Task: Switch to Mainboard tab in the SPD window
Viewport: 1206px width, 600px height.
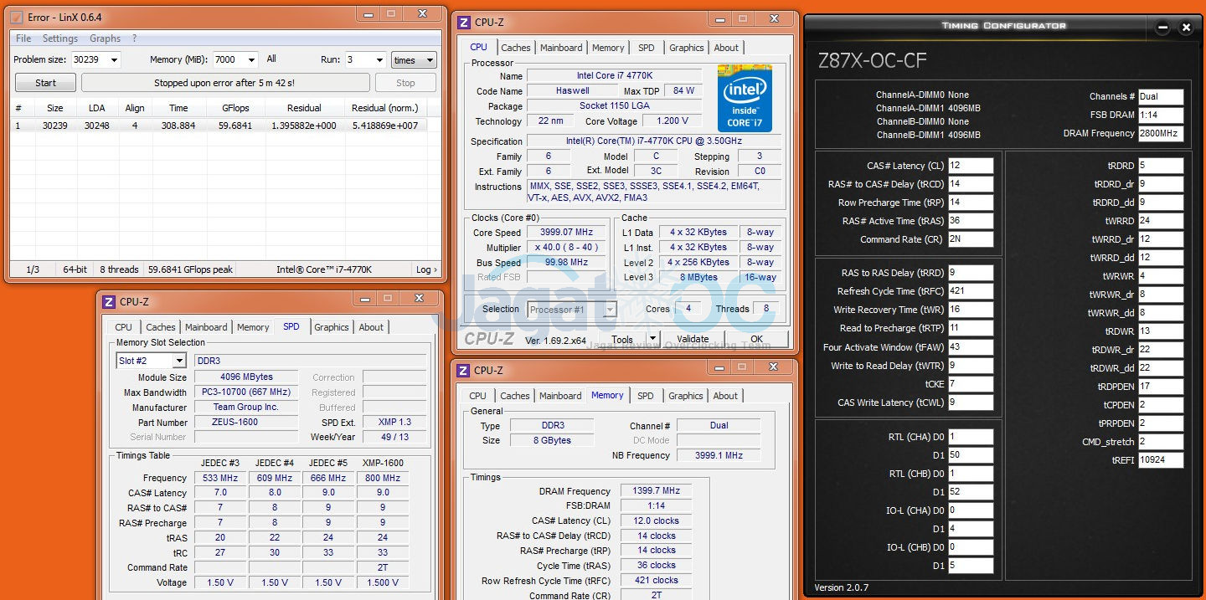Action: click(206, 327)
